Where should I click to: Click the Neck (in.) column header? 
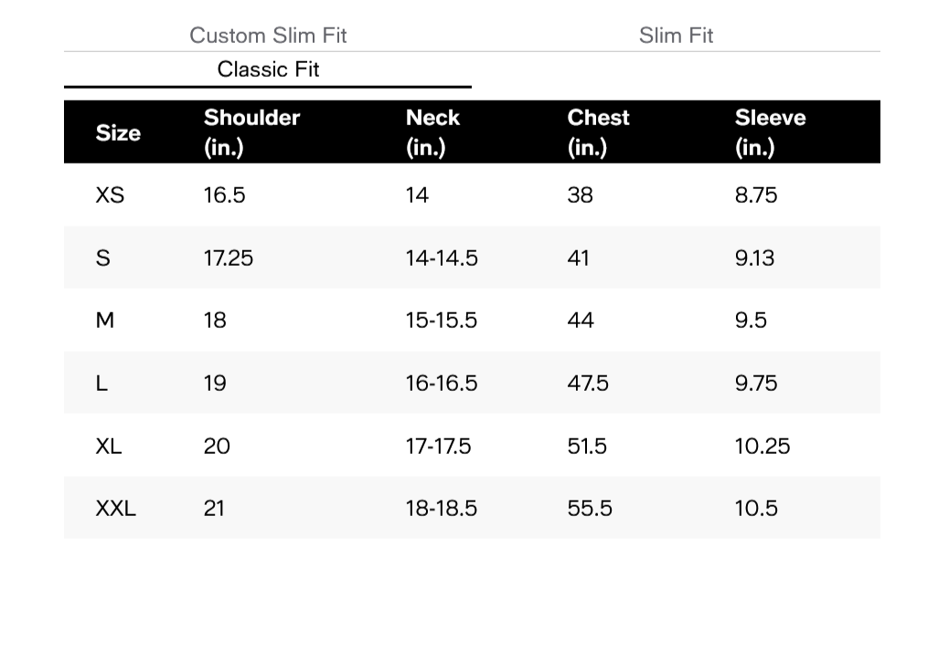point(432,132)
